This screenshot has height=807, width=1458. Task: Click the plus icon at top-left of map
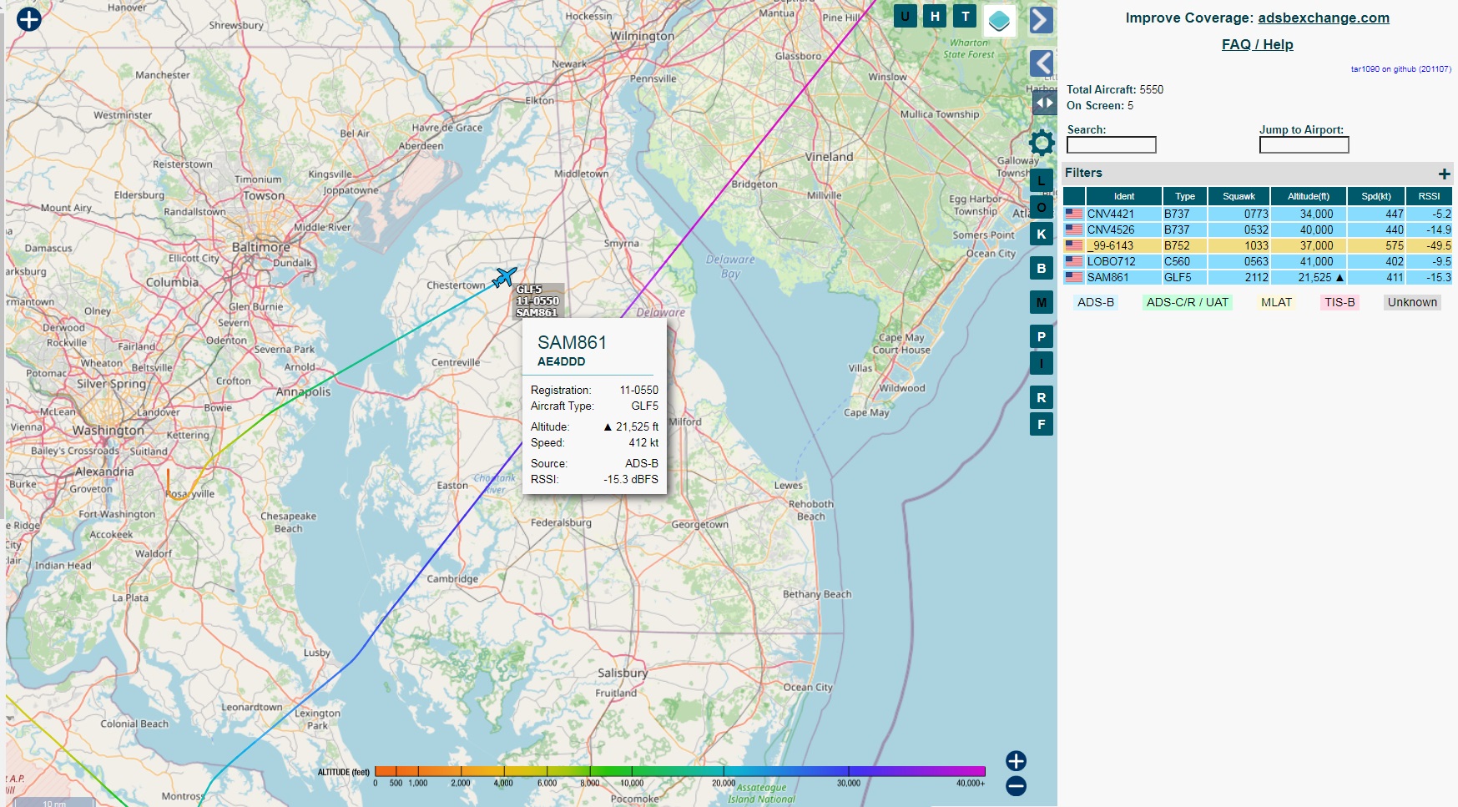(x=29, y=18)
